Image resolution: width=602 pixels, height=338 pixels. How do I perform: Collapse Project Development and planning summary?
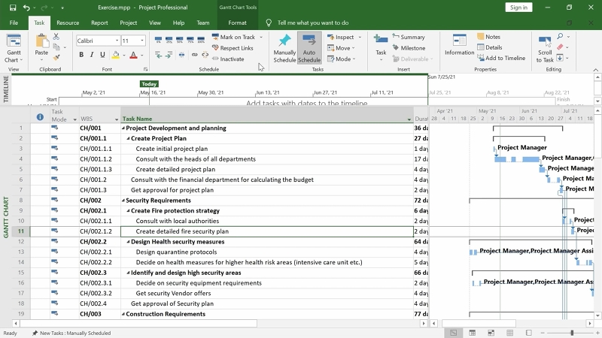(123, 128)
